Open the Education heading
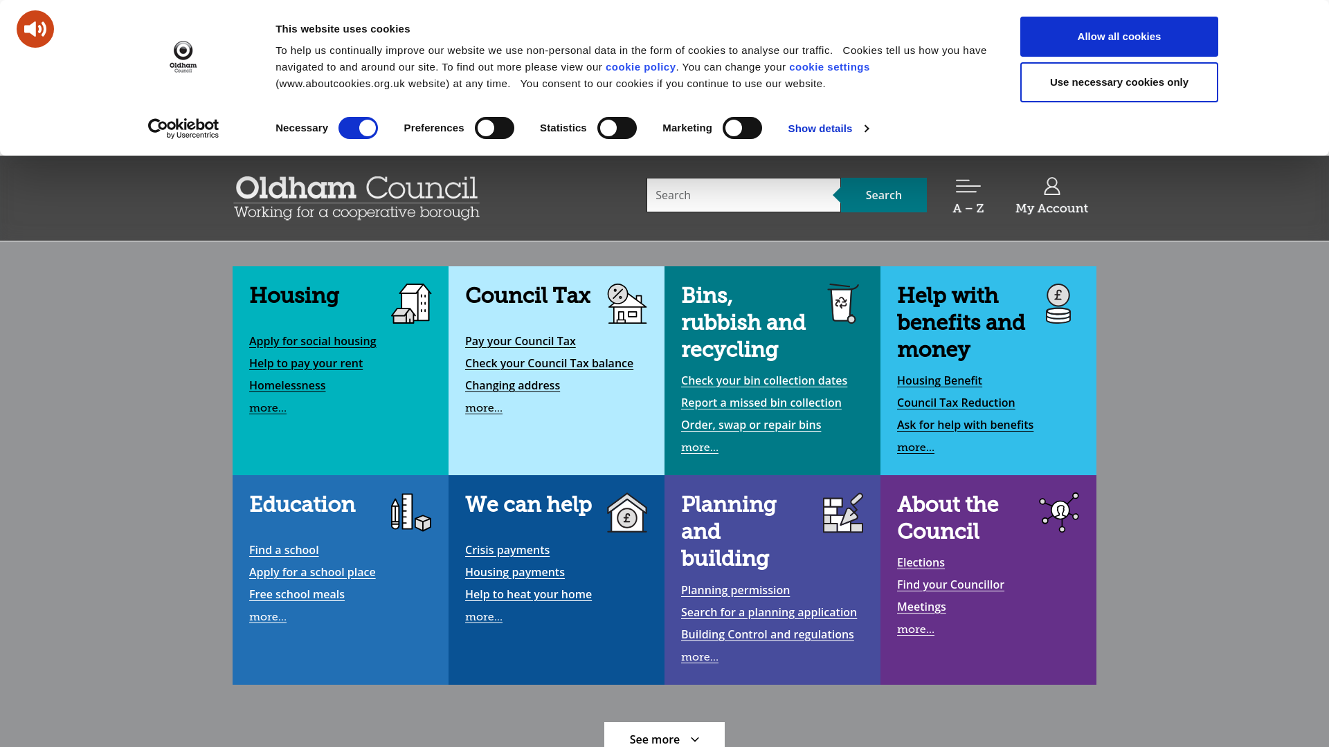 coord(302,505)
